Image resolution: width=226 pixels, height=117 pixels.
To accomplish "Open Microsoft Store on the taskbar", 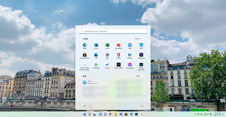I will (x=126, y=114).
